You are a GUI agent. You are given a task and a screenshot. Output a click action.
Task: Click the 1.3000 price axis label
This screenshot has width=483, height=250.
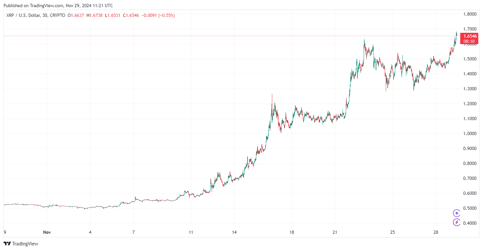click(470, 89)
